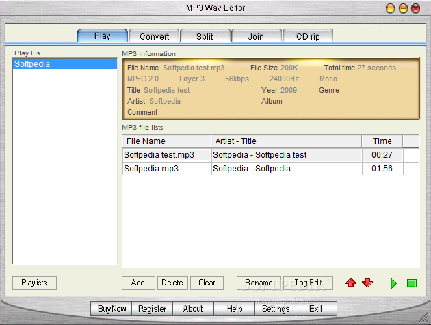Click the Year 2009 value
Viewport: 431px width, 325px height.
[x=289, y=90]
